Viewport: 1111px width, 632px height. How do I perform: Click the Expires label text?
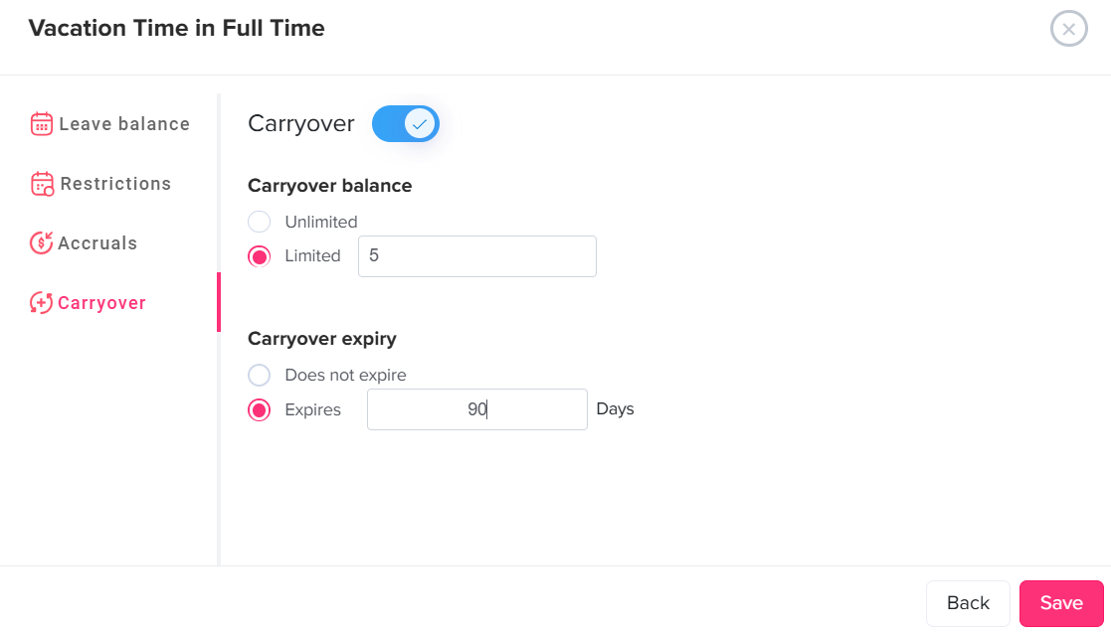311,409
